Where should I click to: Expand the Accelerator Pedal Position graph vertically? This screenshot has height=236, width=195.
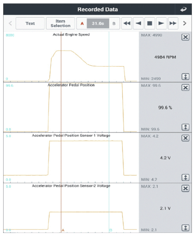(x=185, y=127)
